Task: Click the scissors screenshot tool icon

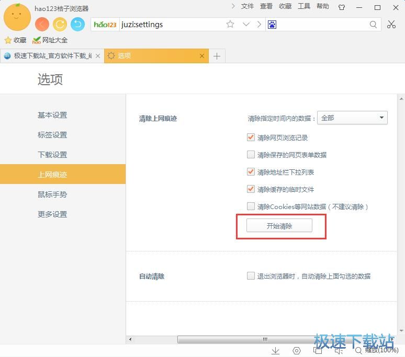Action: click(391, 25)
